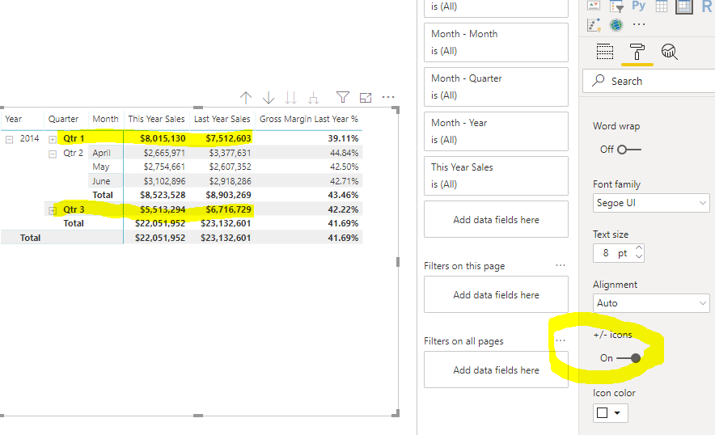Select the $8,015,130 sales value
Image resolution: width=715 pixels, height=435 pixels.
point(163,138)
